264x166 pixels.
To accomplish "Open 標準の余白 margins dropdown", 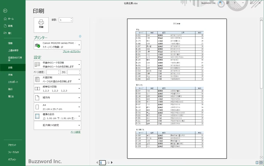I will [57, 116].
